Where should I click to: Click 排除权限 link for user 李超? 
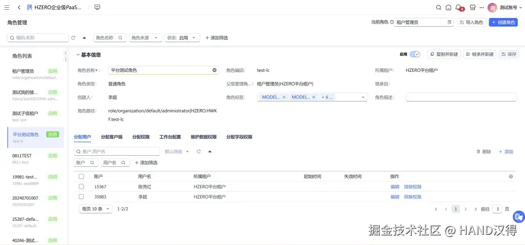pyautogui.click(x=413, y=197)
